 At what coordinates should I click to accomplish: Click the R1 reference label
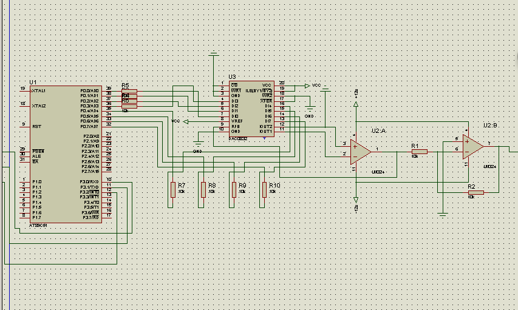[x=415, y=146]
